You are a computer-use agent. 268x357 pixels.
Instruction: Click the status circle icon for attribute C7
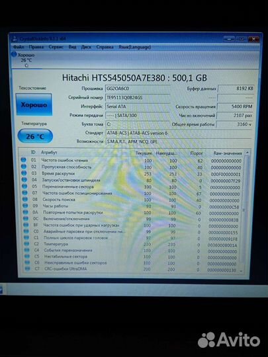point(28,268)
